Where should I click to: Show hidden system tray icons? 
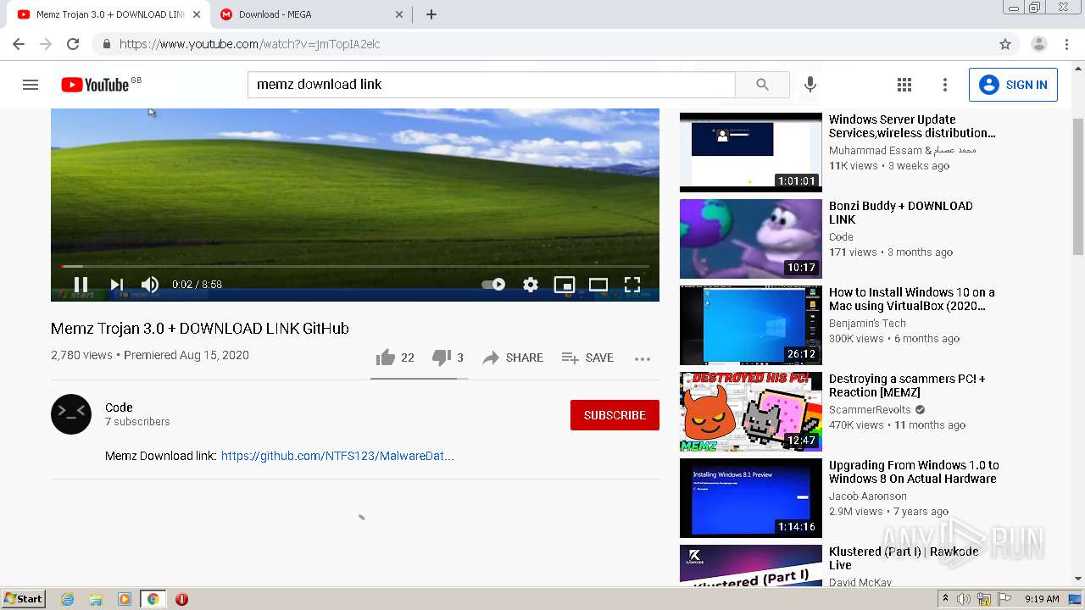tap(945, 599)
